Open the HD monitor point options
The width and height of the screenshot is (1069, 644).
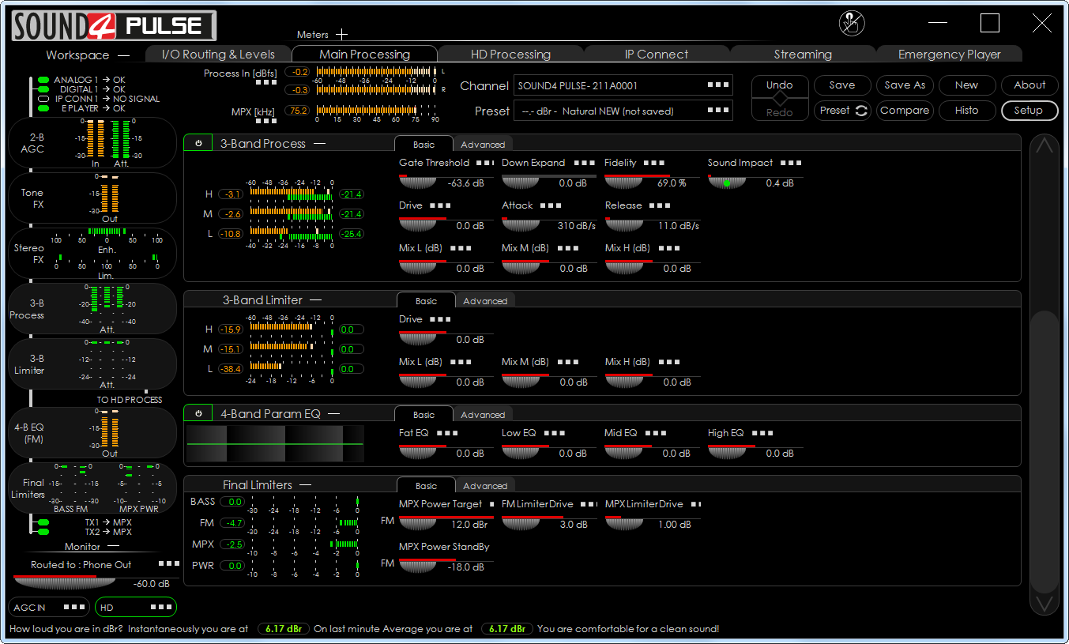click(x=160, y=607)
